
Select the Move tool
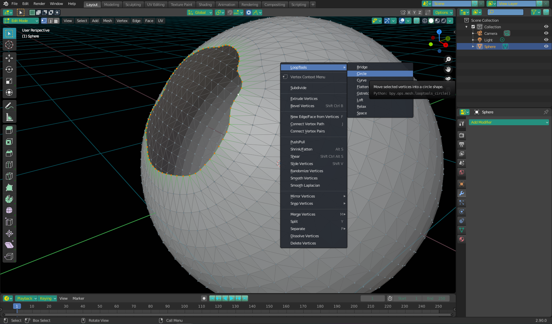point(9,58)
